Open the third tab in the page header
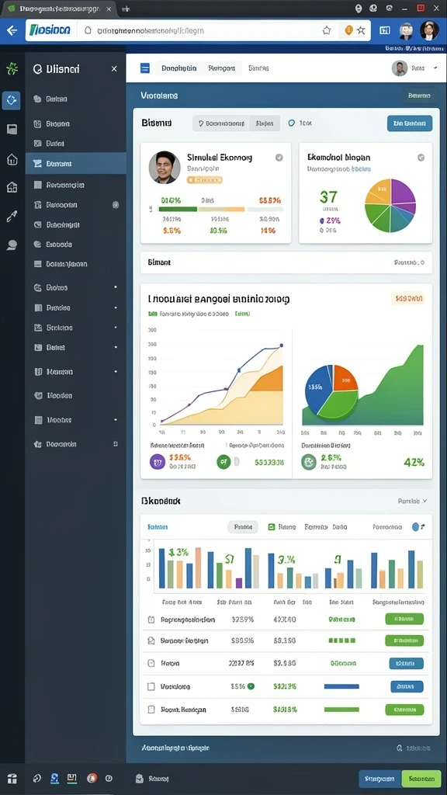 tap(258, 68)
